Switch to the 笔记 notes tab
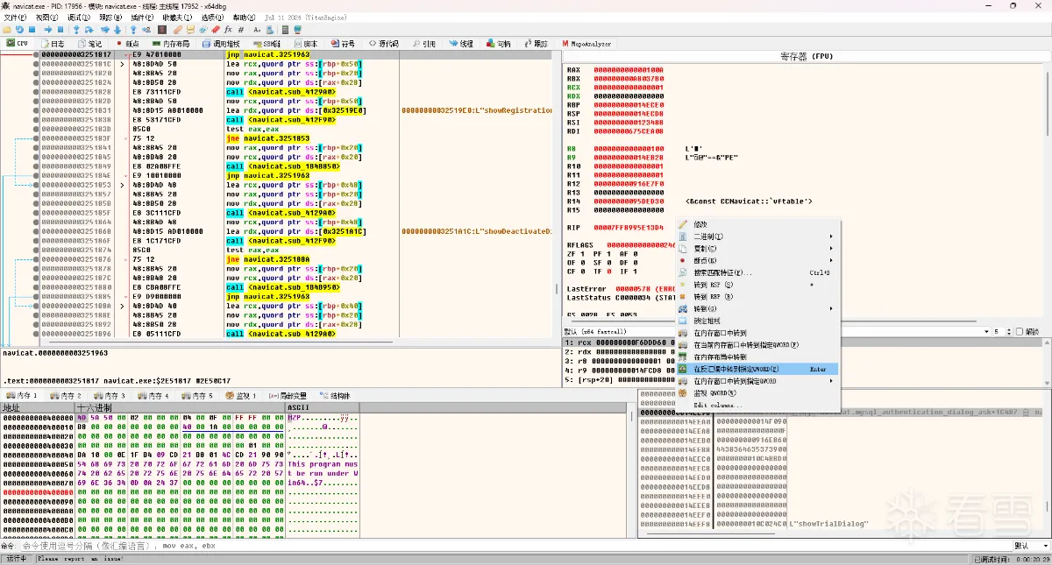The image size is (1052, 565). point(90,44)
